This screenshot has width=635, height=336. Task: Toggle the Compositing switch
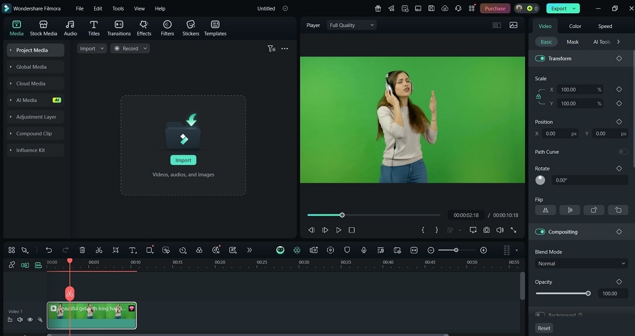540,232
